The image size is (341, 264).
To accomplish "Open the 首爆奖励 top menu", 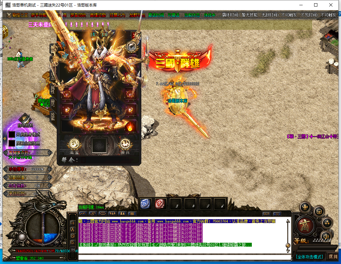I will (98, 15).
